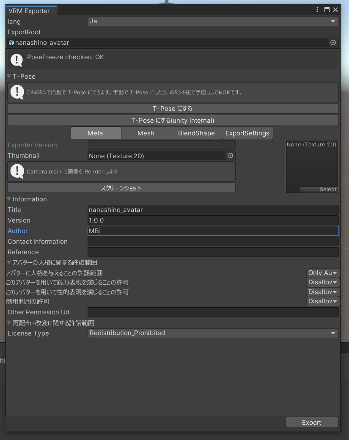Open the License Type dropdown

(x=213, y=333)
